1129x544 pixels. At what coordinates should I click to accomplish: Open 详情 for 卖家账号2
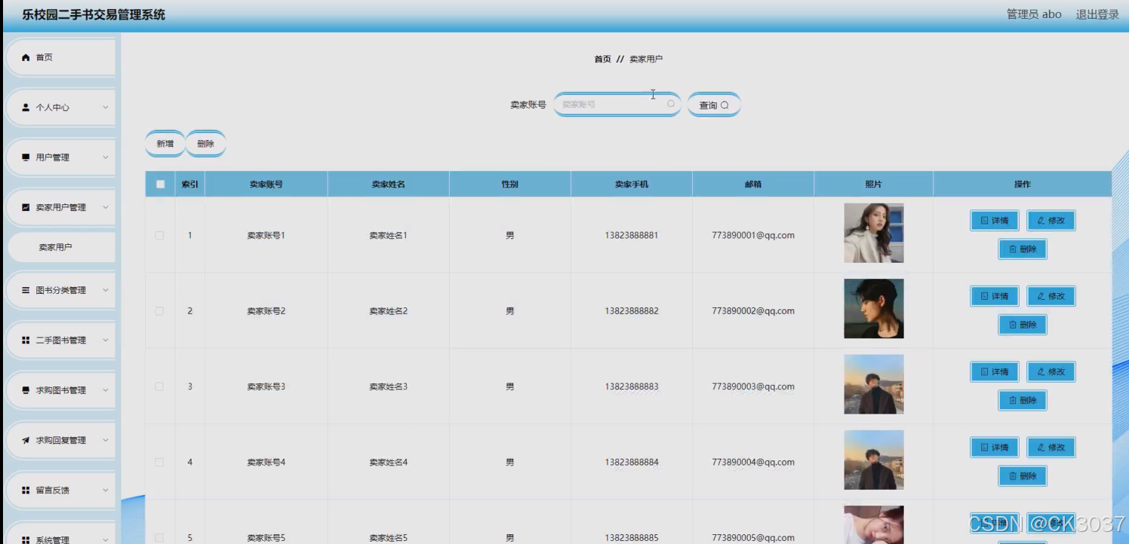[995, 296]
